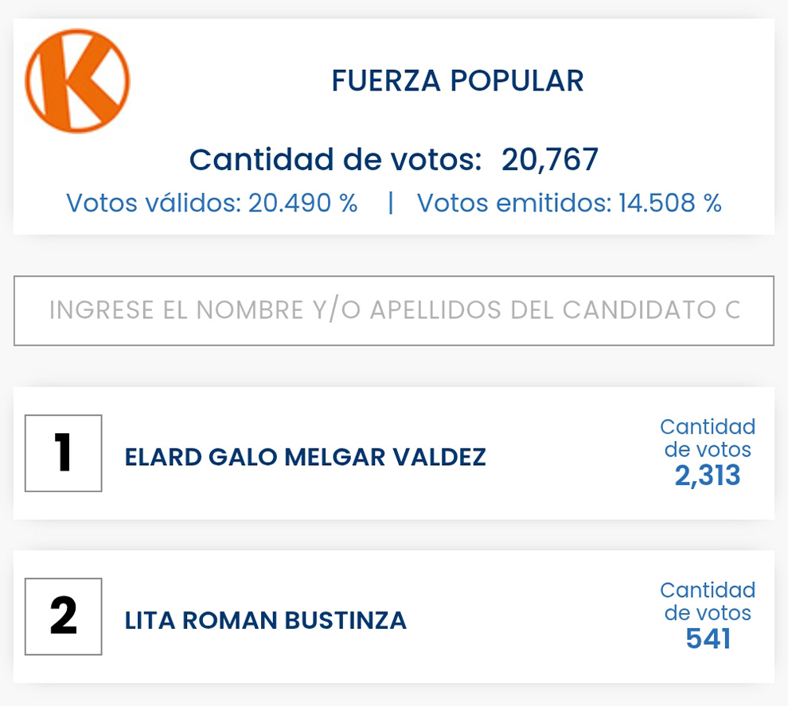Select the 2,313 vote count
The height and width of the screenshot is (706, 788).
(x=708, y=476)
